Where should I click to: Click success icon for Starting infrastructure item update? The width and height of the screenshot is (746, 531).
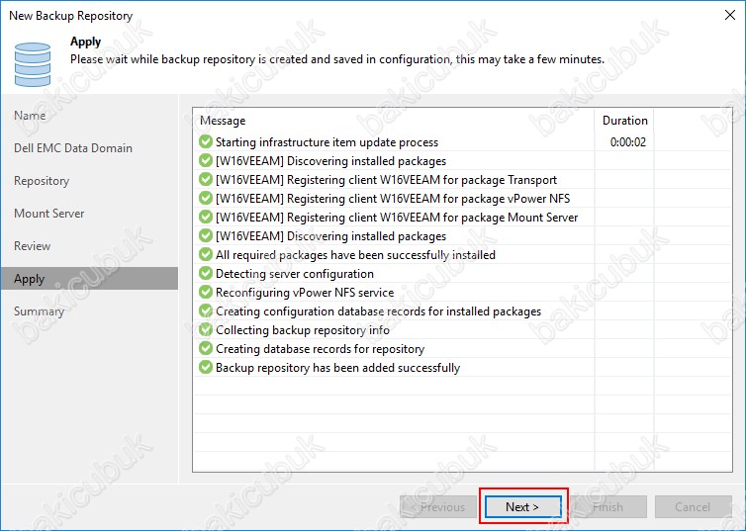pos(206,141)
